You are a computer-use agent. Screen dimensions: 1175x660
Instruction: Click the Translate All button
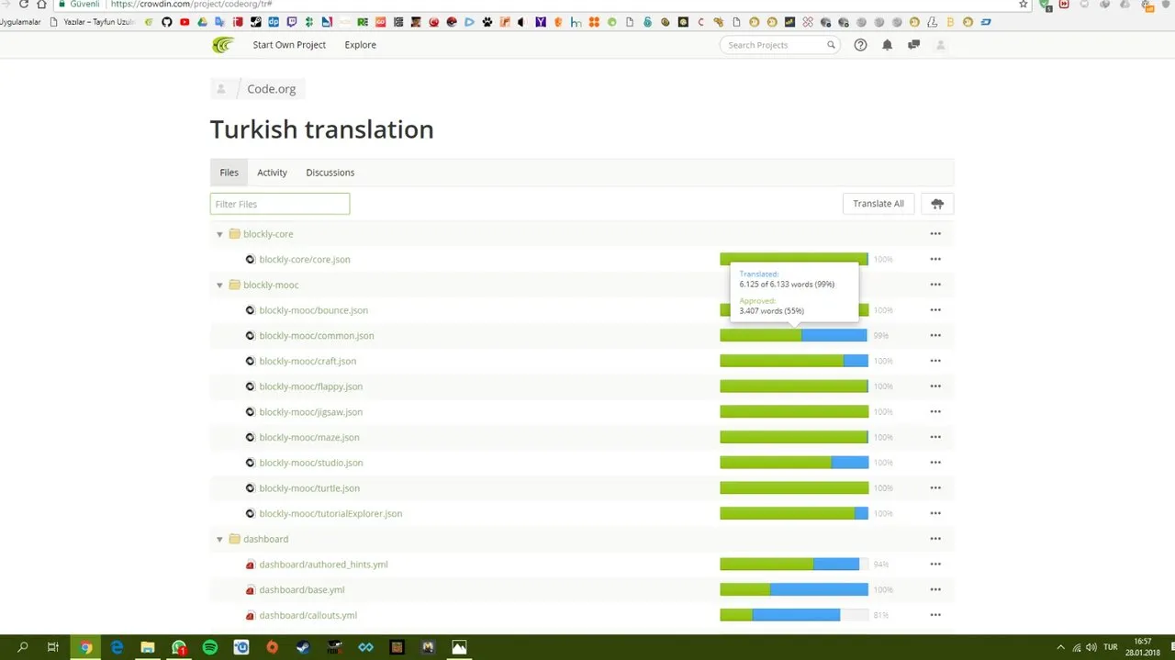click(878, 204)
